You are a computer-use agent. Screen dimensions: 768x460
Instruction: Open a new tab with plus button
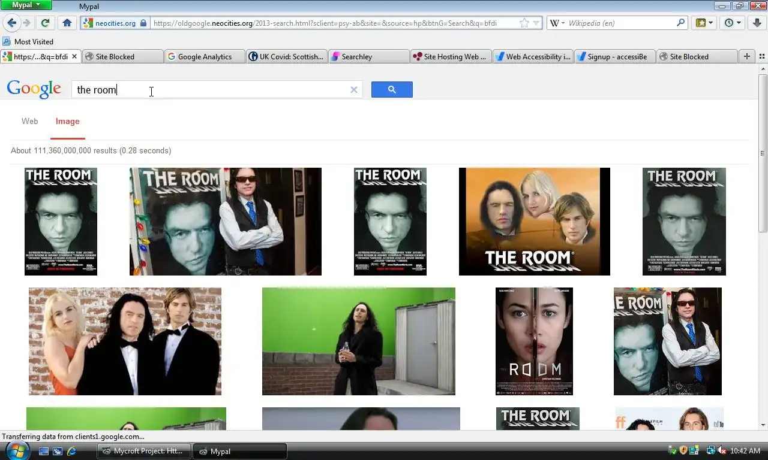point(747,56)
